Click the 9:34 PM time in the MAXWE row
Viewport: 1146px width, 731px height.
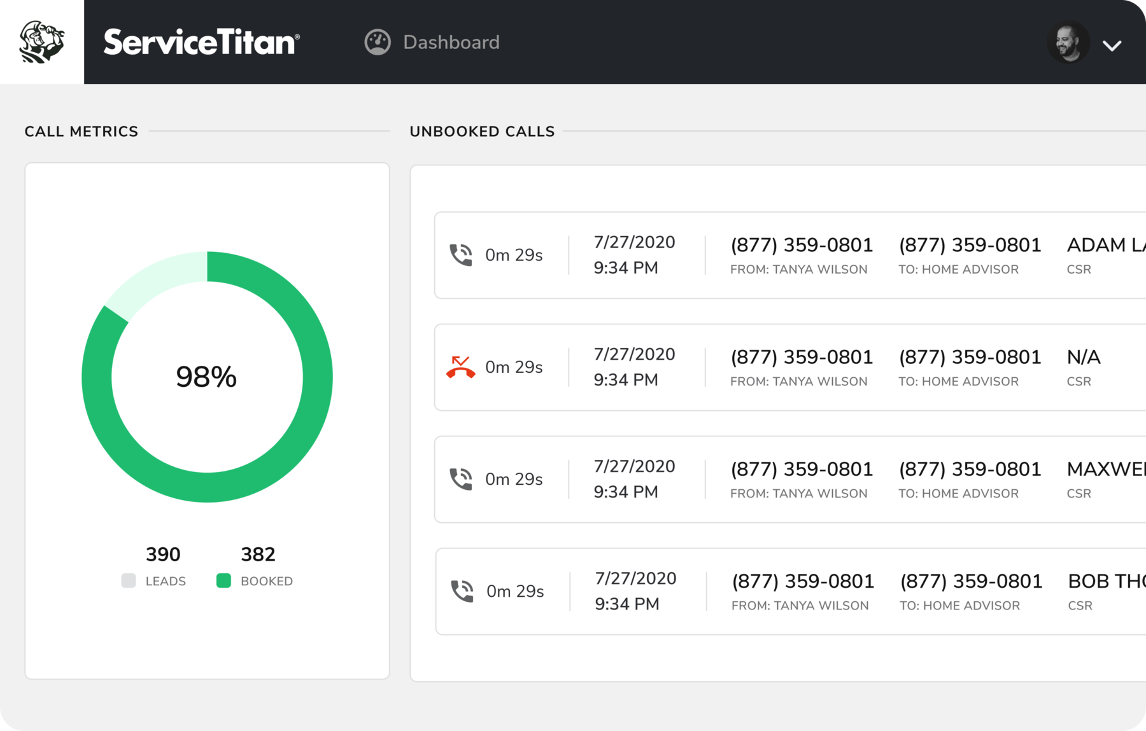click(x=626, y=492)
